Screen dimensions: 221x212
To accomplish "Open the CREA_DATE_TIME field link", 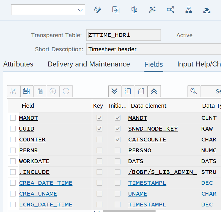I will pyautogui.click(x=46, y=183).
